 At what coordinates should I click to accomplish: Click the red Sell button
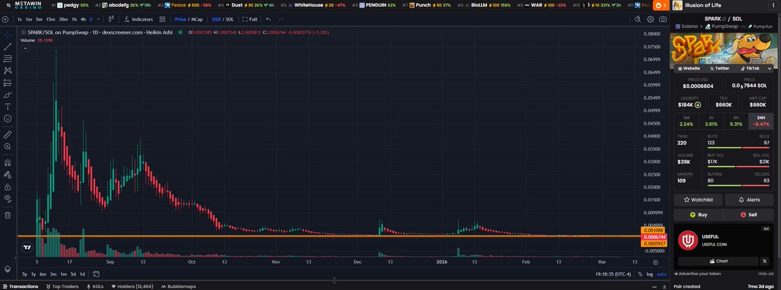[x=750, y=214]
